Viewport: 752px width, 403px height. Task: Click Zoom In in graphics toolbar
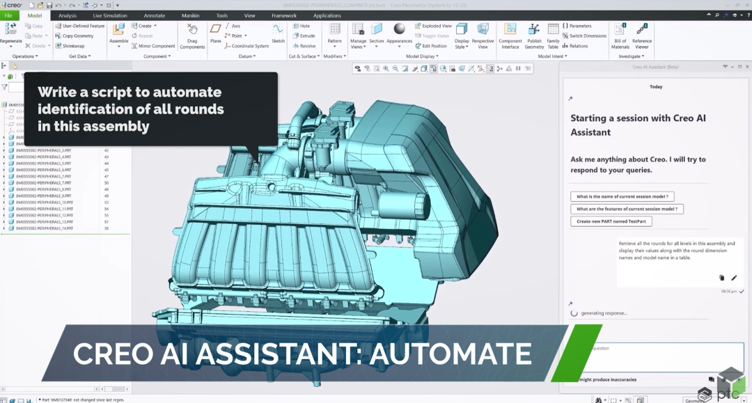coord(386,68)
